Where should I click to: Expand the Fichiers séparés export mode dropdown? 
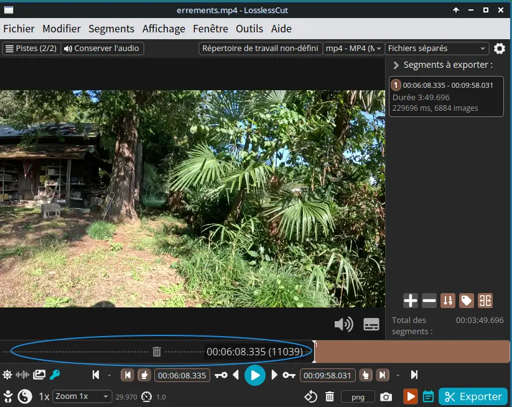pos(437,49)
